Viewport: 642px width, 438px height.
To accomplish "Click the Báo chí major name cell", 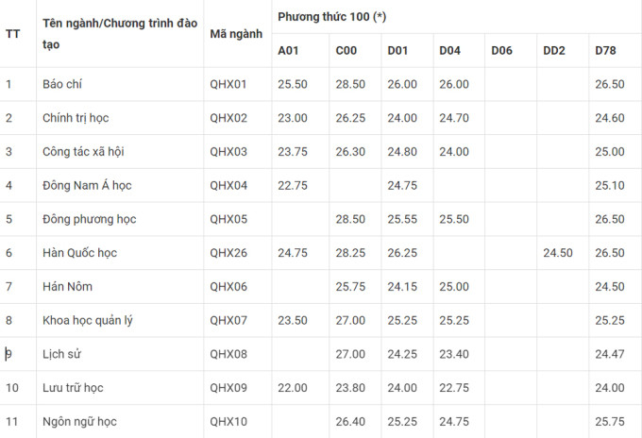I will point(64,84).
